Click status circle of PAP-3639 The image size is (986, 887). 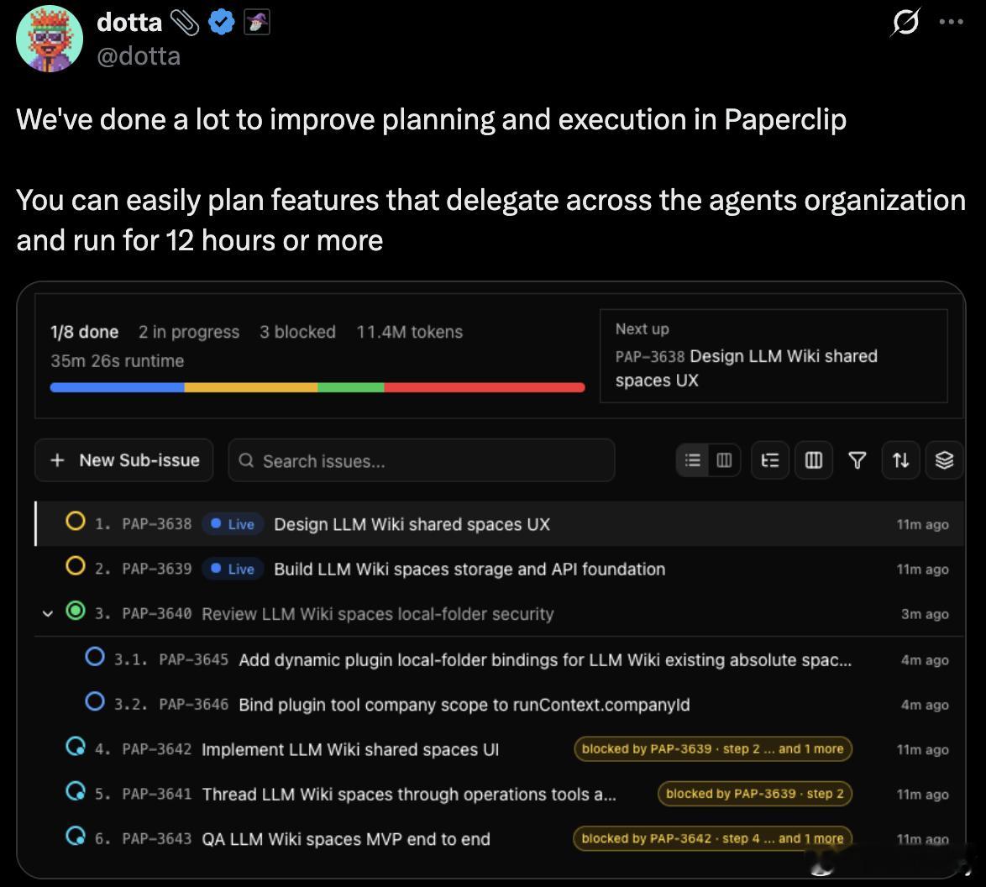tap(76, 566)
